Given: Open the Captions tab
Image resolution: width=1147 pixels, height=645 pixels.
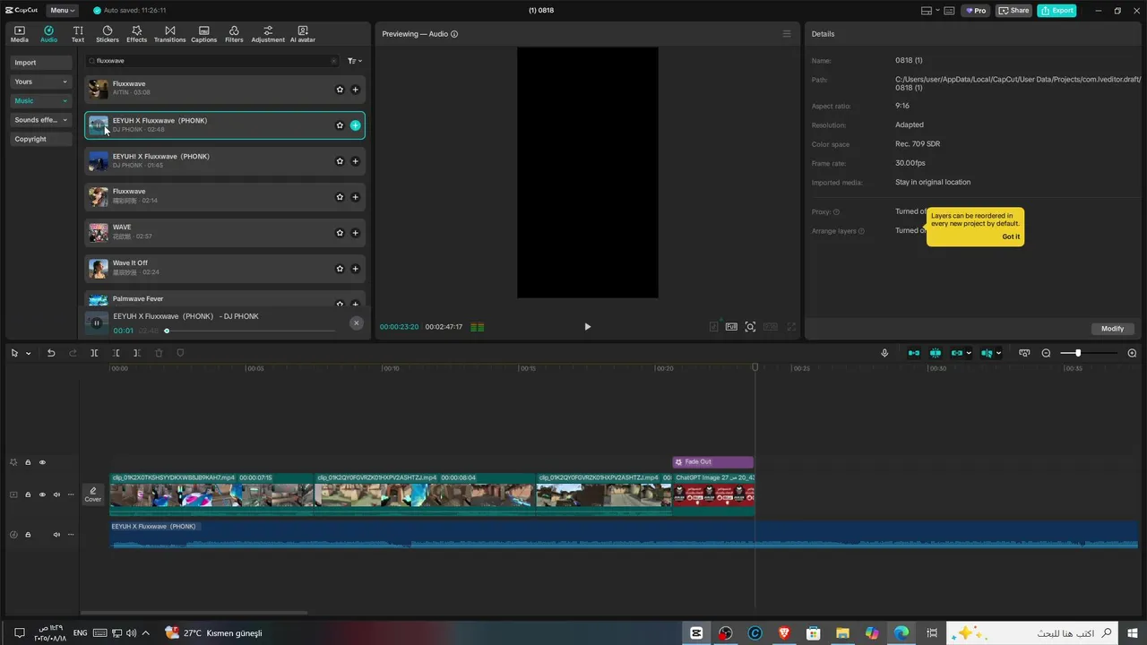Looking at the screenshot, I should pyautogui.click(x=203, y=34).
